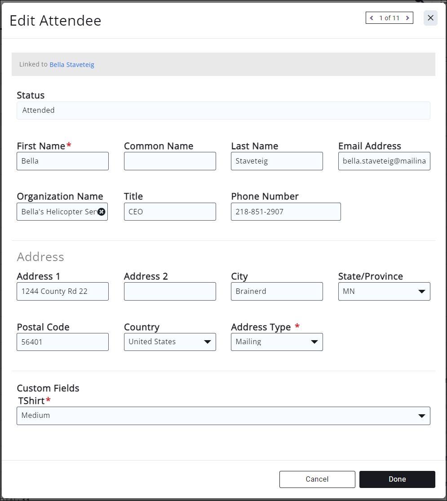Focus the Last Name field
This screenshot has height=501, width=447.
coord(277,161)
